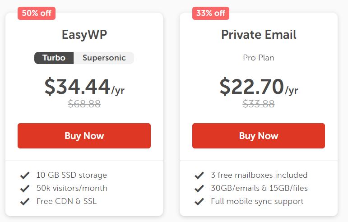
Task: Click the Private Email card title
Action: 259,35
